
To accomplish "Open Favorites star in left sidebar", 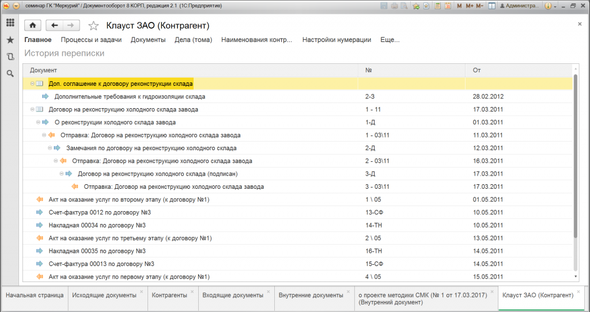I will [x=10, y=40].
